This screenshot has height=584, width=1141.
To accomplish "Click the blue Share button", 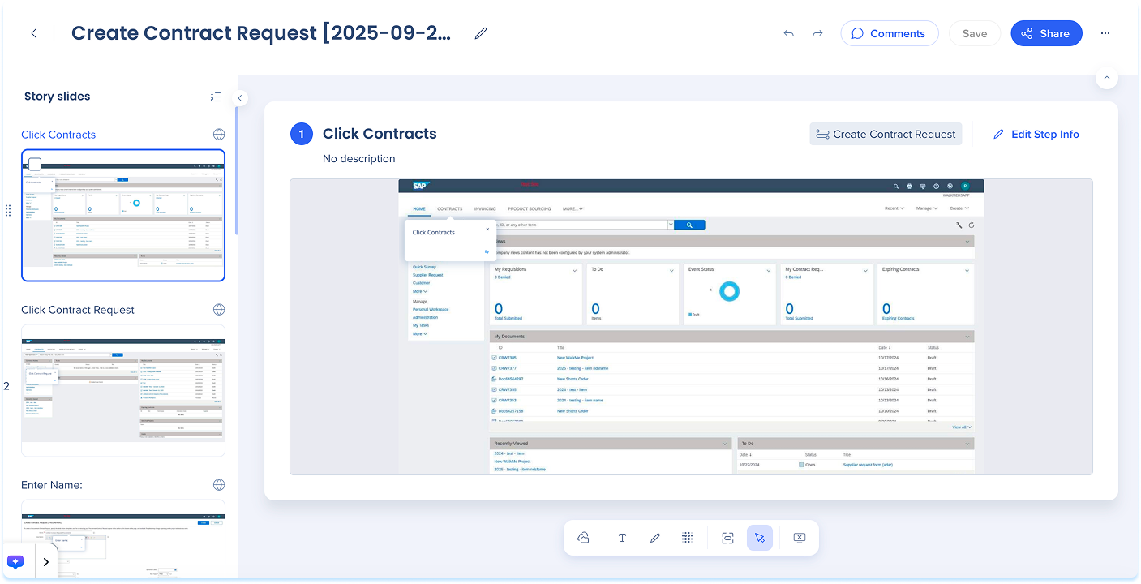I will (1045, 33).
